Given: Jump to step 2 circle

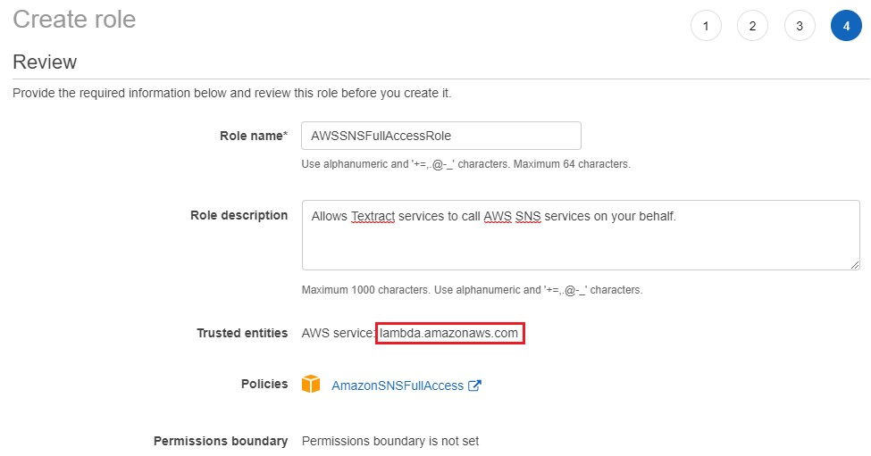Looking at the screenshot, I should [x=752, y=26].
